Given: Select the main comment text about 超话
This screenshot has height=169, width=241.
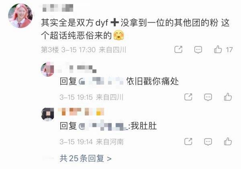Looking at the screenshot, I should point(135,29).
